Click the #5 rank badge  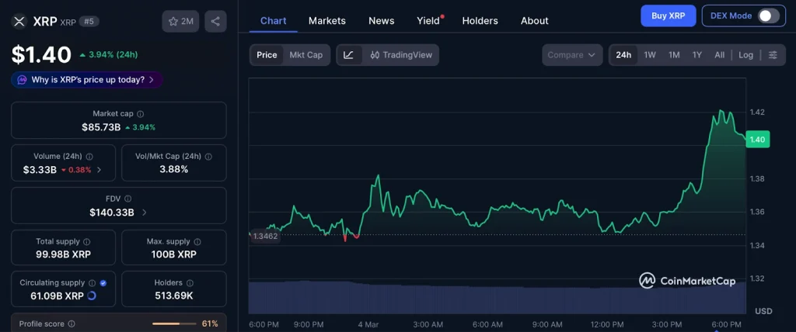pos(89,21)
